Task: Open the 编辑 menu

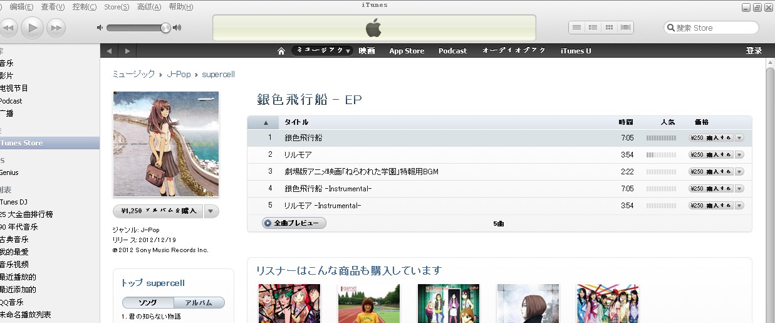Action: (22, 7)
